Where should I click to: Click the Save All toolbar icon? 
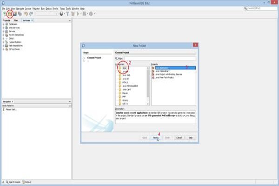coord(20,13)
